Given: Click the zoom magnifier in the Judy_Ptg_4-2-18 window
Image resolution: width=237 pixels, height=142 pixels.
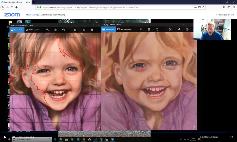Looking at the screenshot, I should pyautogui.click(x=141, y=29).
